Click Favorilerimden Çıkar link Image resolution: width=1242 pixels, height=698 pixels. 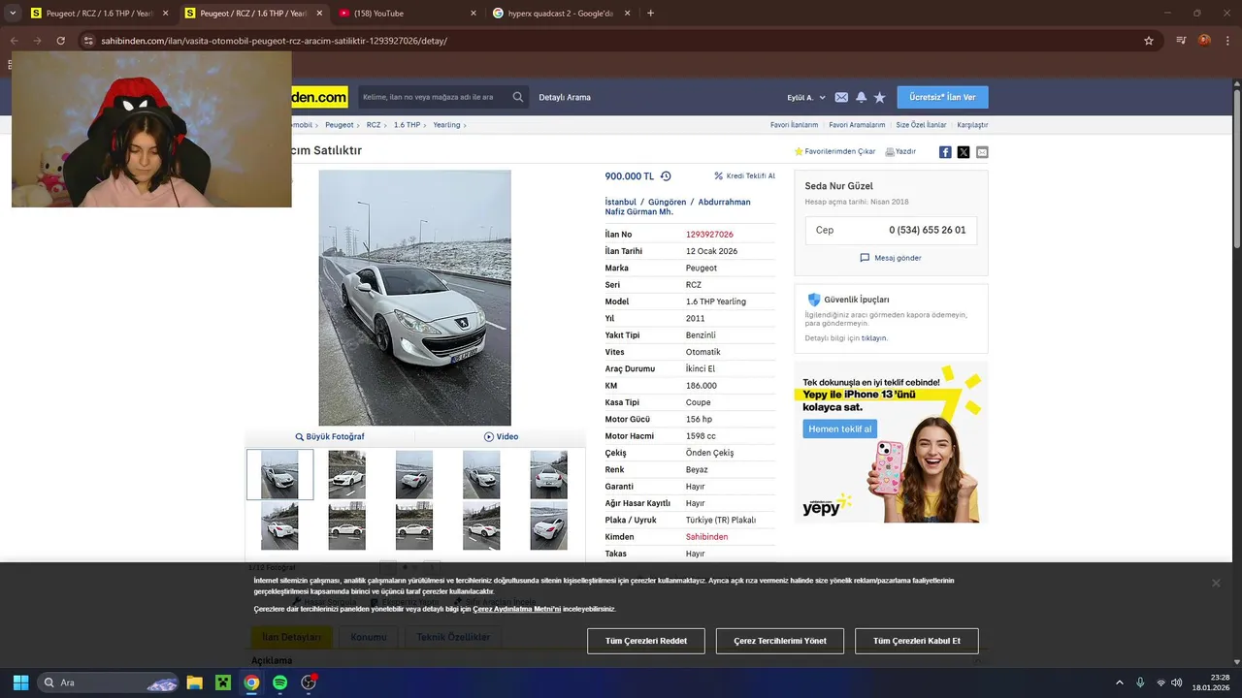click(x=840, y=152)
